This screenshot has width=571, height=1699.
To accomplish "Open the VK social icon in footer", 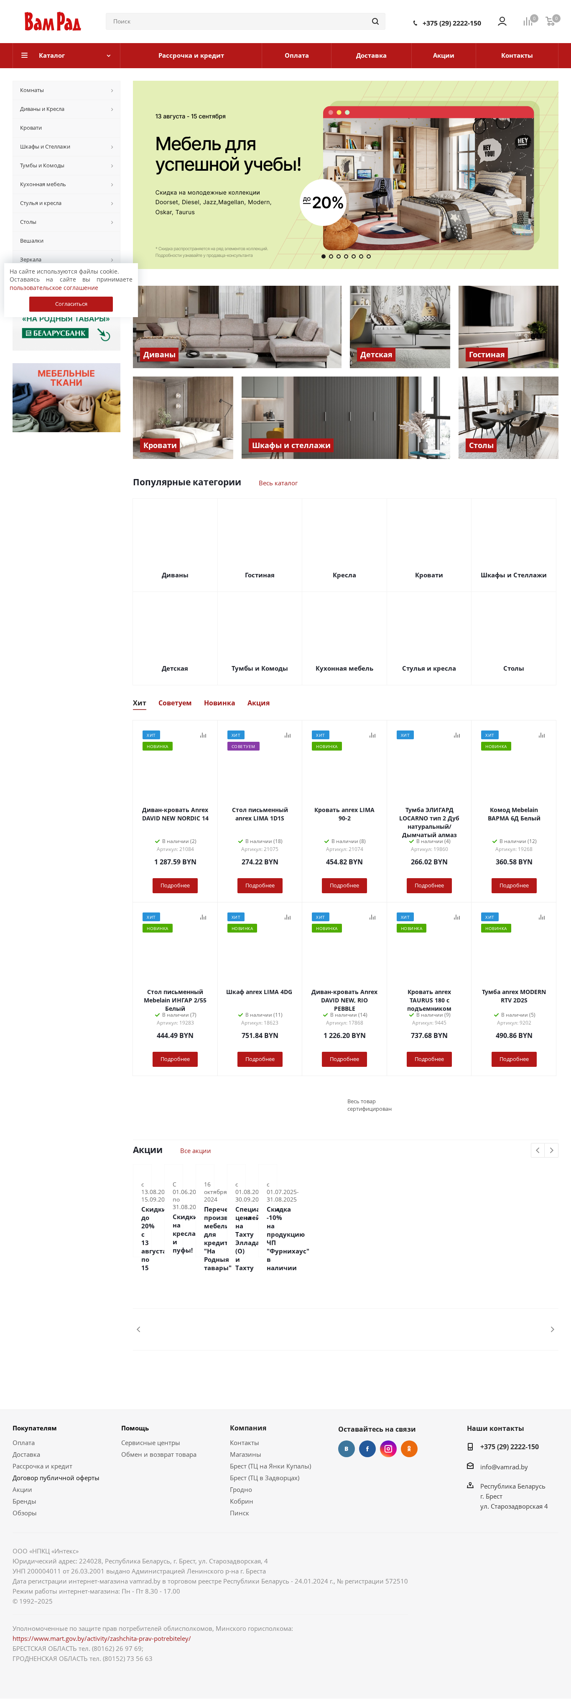I will coord(346,1448).
